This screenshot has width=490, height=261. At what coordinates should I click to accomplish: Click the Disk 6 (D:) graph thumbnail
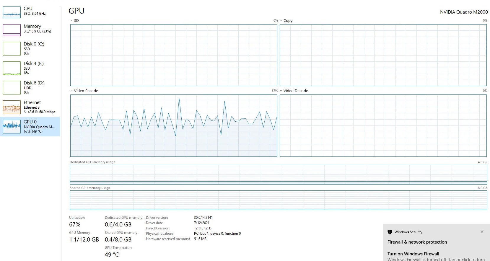click(12, 88)
